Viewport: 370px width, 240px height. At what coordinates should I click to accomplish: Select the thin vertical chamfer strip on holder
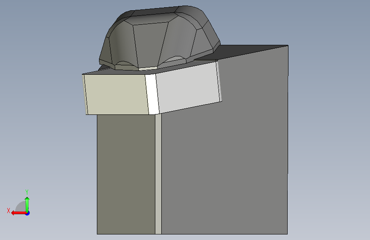(158, 174)
